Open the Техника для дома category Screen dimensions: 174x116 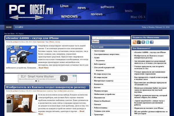coord(102,111)
